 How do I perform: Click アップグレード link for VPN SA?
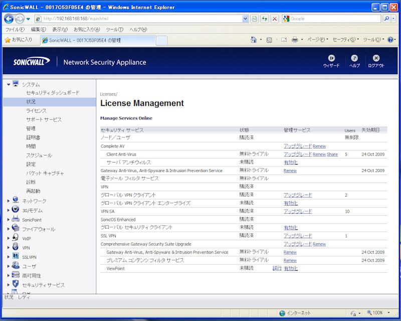[x=298, y=212]
